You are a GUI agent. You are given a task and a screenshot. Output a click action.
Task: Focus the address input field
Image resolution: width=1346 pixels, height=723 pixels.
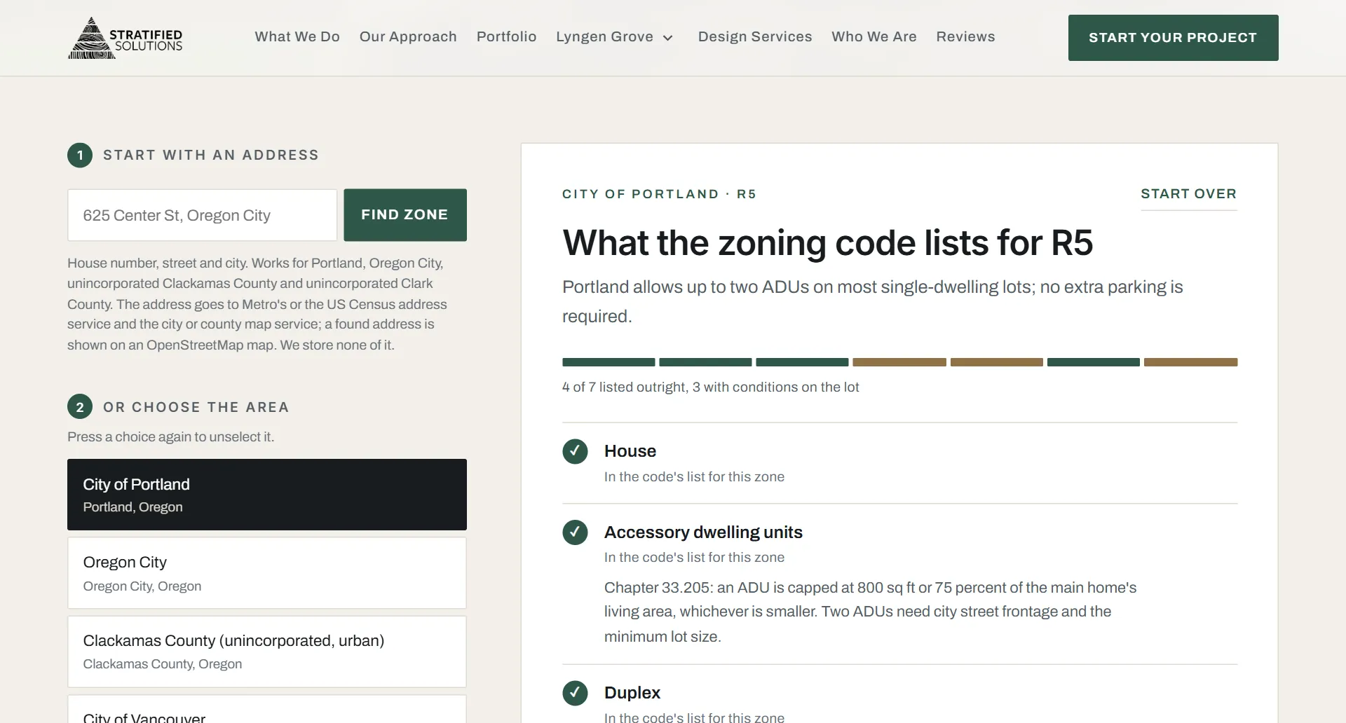point(203,215)
